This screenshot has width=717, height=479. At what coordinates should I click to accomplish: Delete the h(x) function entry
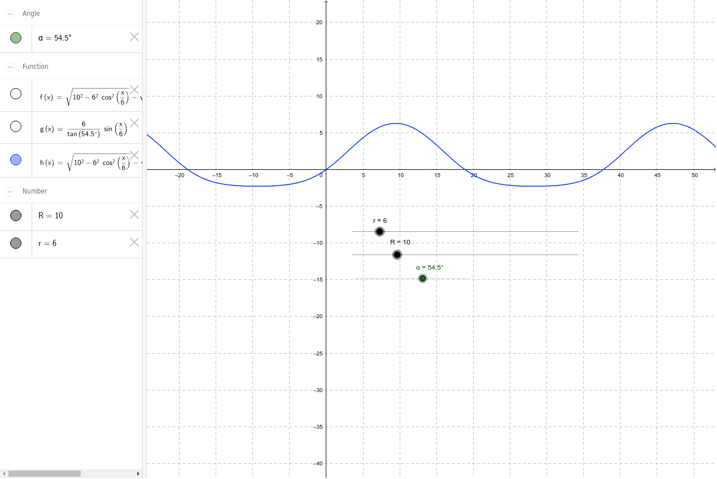[x=134, y=155]
